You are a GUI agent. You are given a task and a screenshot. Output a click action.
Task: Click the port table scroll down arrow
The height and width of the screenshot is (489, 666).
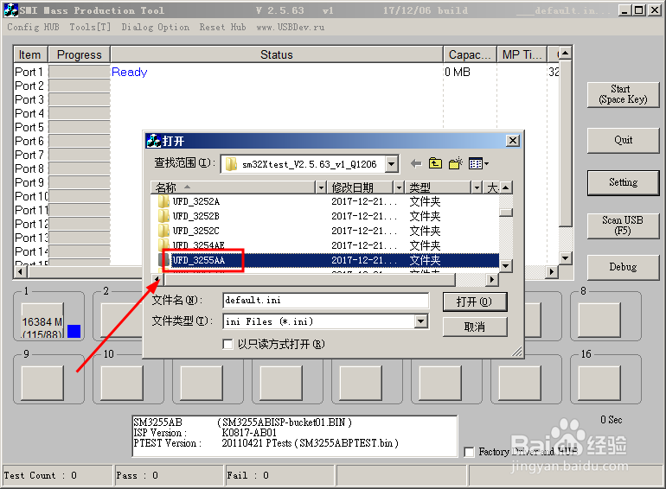pyautogui.click(x=566, y=258)
